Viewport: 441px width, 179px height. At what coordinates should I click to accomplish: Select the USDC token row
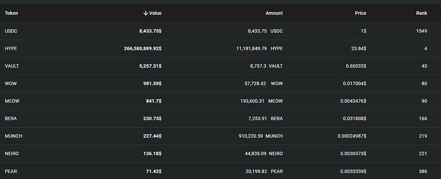(11, 31)
